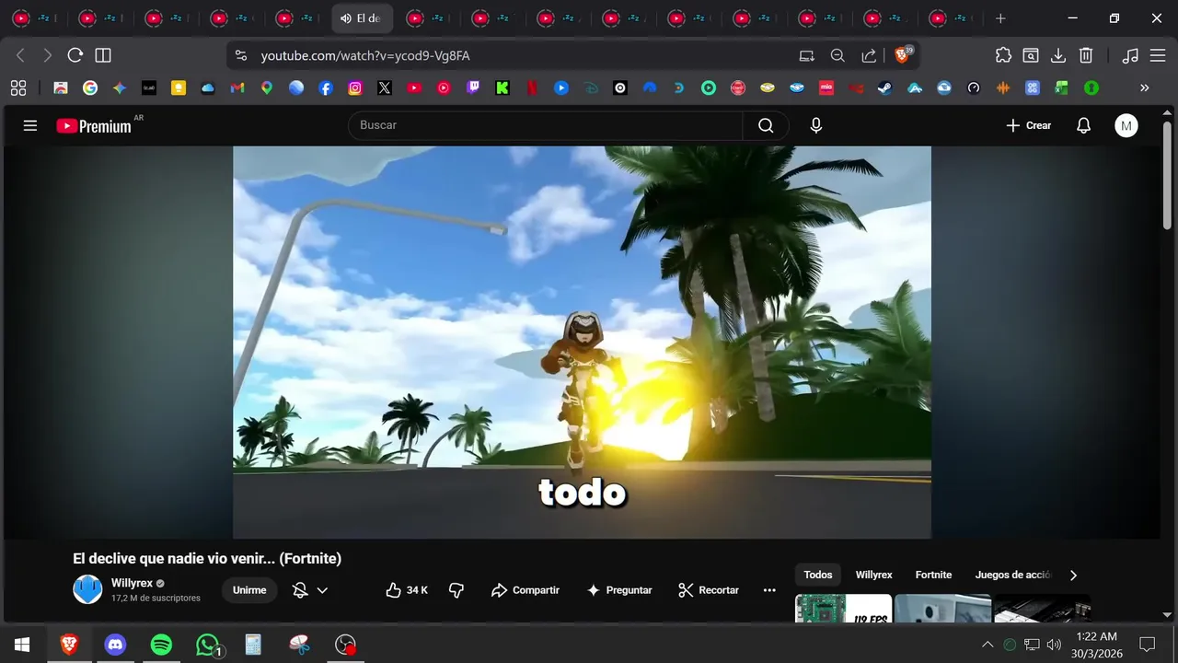Open WhatsApp from the taskbar

tap(209, 645)
